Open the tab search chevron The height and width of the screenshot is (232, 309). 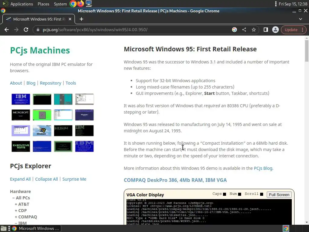pos(300,19)
